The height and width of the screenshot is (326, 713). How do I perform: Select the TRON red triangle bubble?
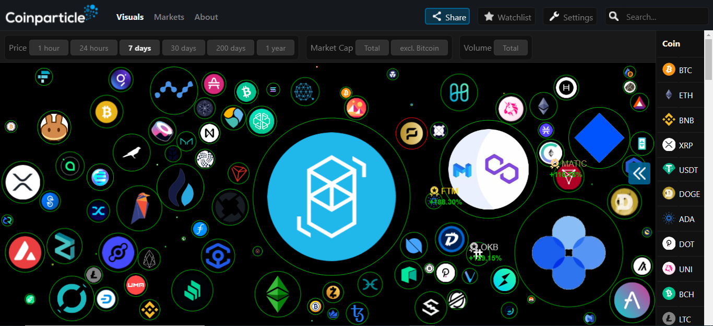(x=239, y=173)
